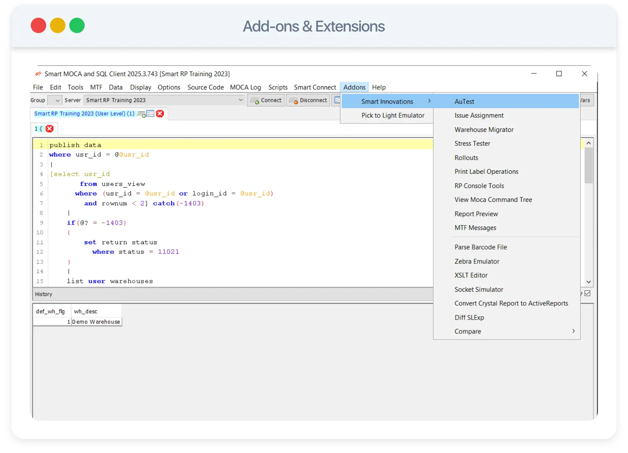Open the Data menu
The height and width of the screenshot is (453, 628).
115,87
